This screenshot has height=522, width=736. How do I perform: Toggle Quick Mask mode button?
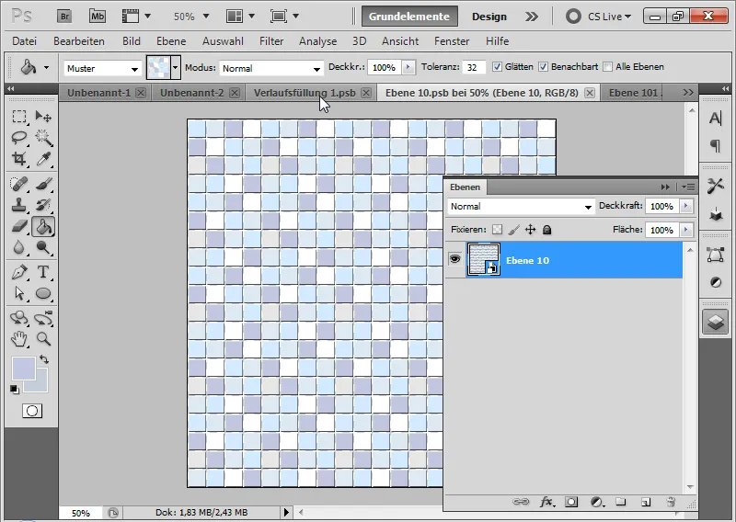tap(32, 412)
